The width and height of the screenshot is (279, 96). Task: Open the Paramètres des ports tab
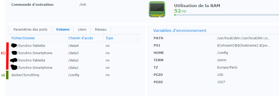click(30, 30)
